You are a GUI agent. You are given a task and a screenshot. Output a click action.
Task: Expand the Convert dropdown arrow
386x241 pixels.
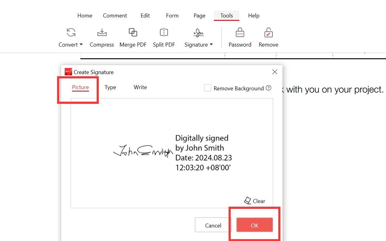(81, 45)
